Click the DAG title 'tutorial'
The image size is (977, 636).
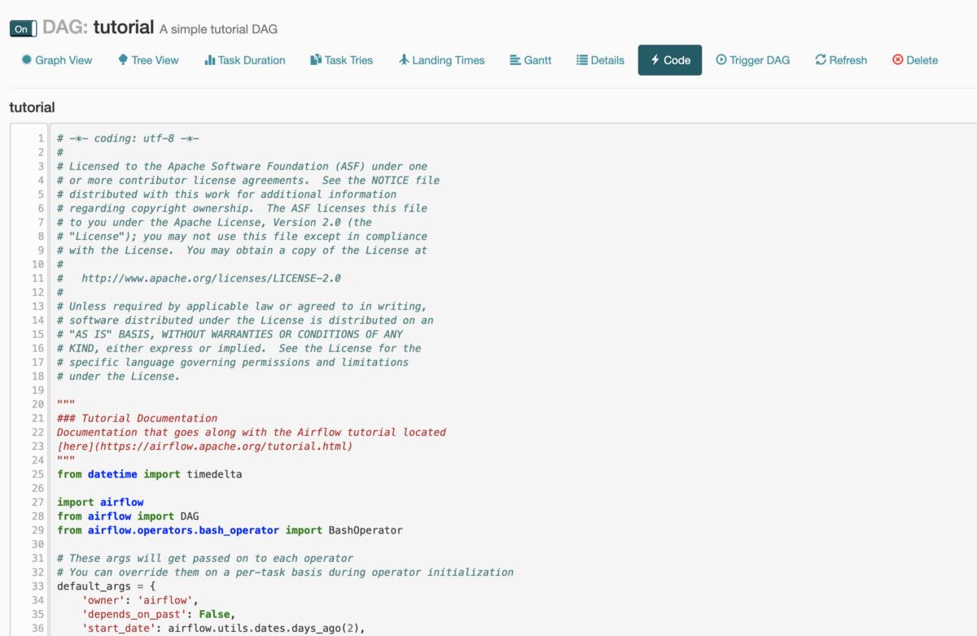tap(124, 28)
